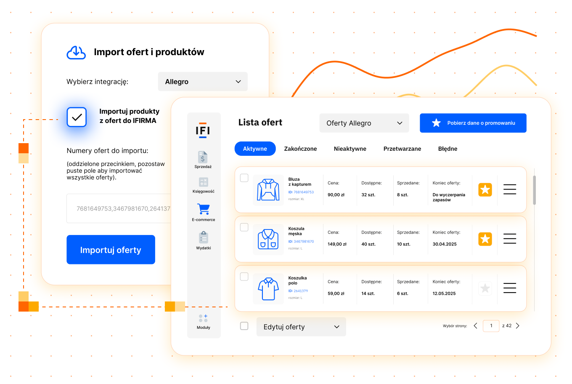The width and height of the screenshot is (572, 384).
Task: Toggle grey promotion star for Koszulka polo
Action: 485,288
